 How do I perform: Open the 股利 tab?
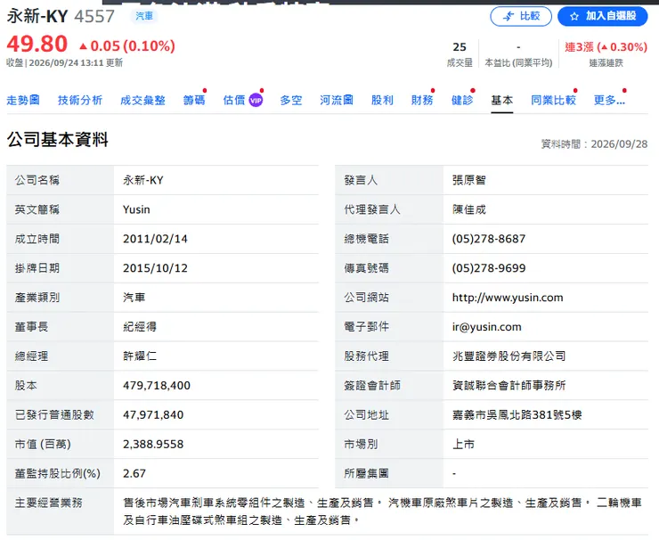point(382,100)
